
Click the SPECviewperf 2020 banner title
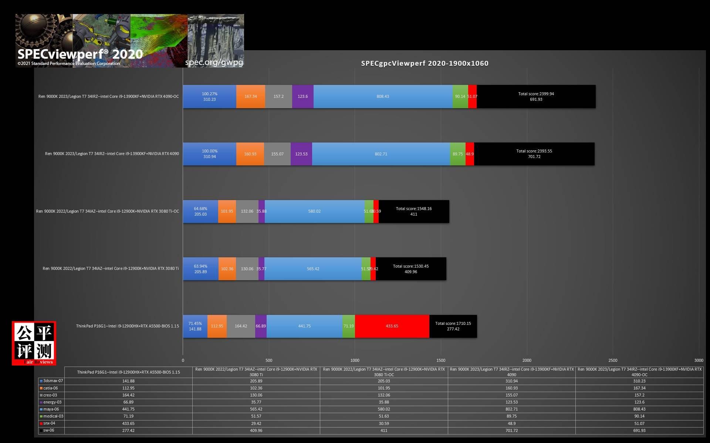[x=80, y=54]
